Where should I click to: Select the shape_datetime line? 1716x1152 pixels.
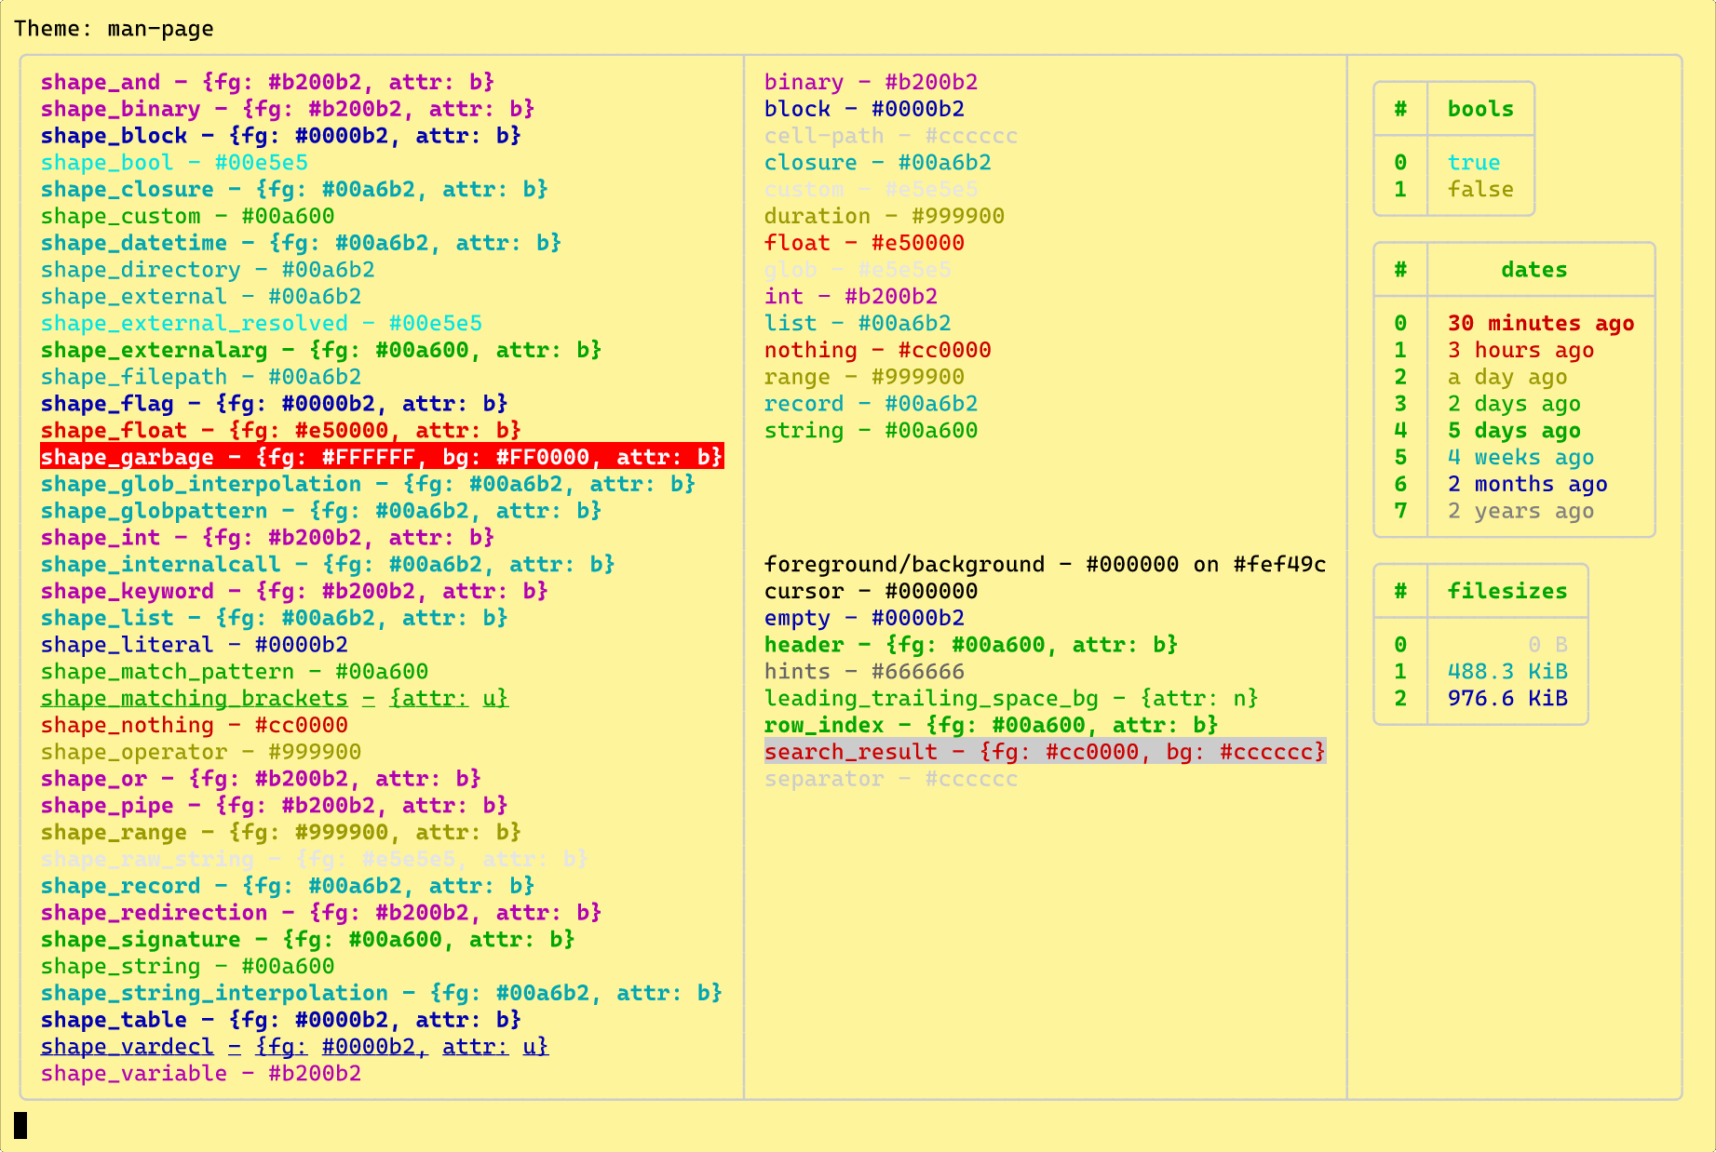[x=301, y=243]
